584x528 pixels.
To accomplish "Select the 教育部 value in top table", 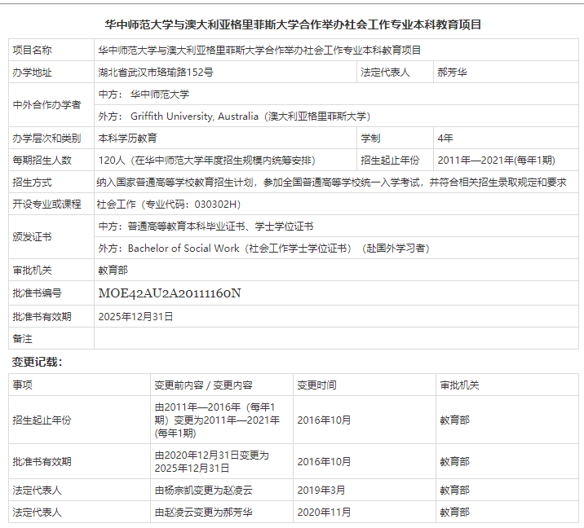I will 113,271.
